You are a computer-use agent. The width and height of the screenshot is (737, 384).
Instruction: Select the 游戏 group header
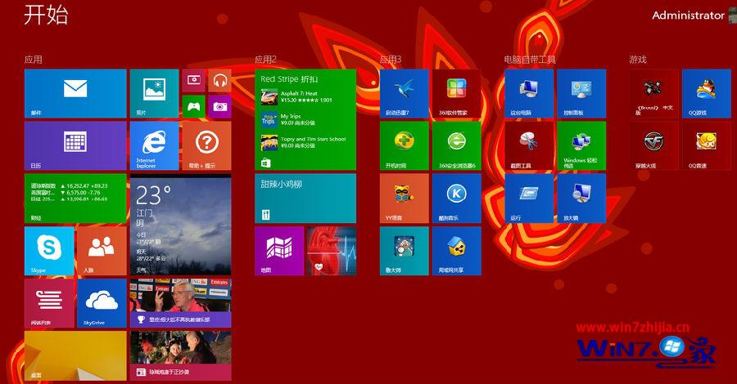[637, 60]
